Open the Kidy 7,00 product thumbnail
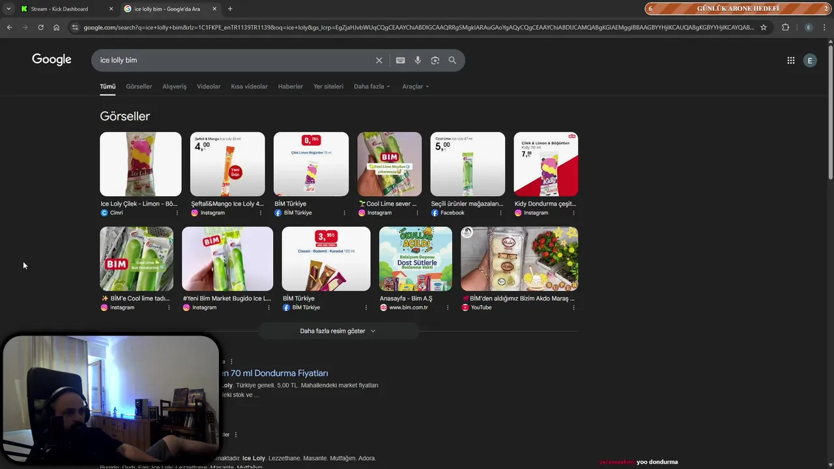Viewport: 834px width, 469px height. tap(545, 164)
